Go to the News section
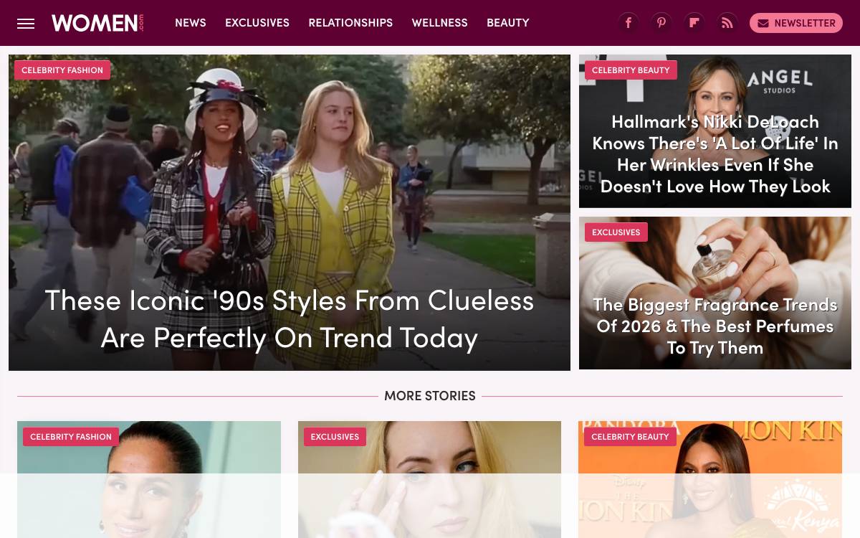This screenshot has height=538, width=860. click(191, 23)
